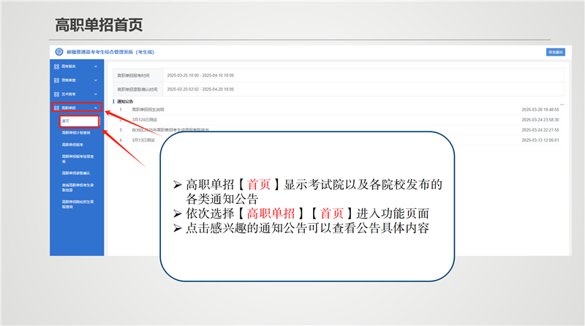This screenshot has height=326, width=585.
Task: Open the 3月124日测试 notice
Action: (144, 119)
